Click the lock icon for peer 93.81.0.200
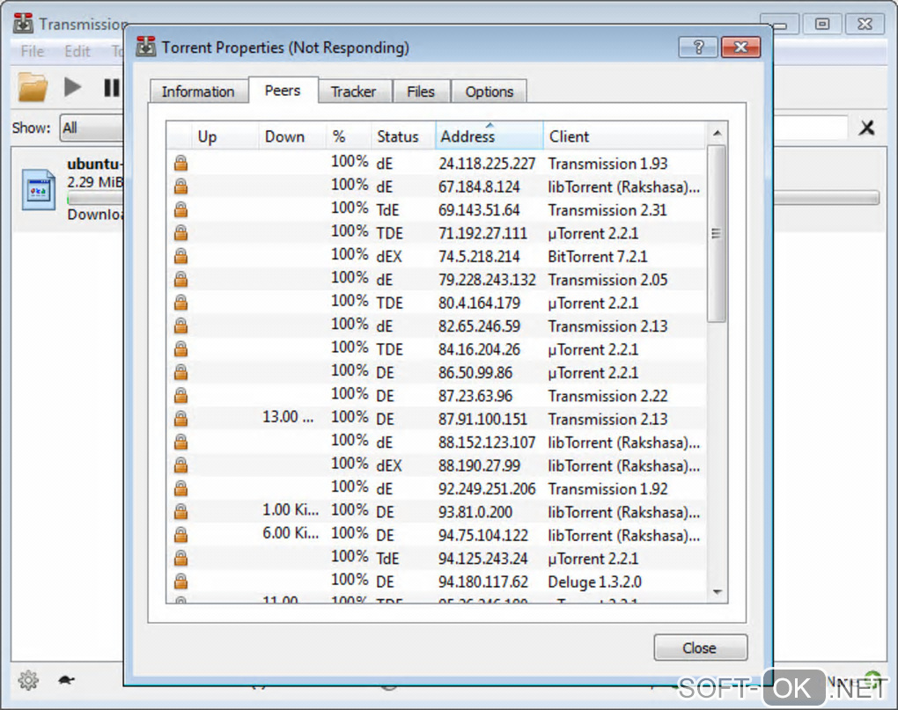The image size is (898, 710). pyautogui.click(x=181, y=512)
